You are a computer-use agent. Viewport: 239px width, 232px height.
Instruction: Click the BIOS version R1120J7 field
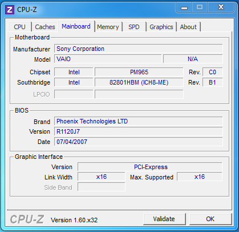tap(139, 131)
